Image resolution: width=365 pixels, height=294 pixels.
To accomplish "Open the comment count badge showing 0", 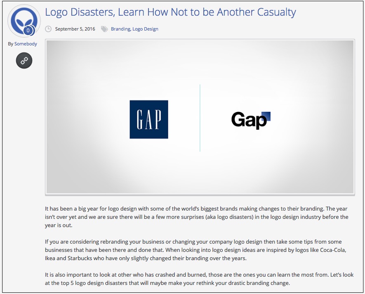I will coord(28,30).
